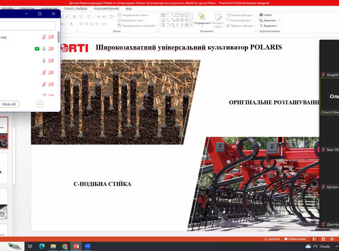The image size is (339, 251).
Task: Click the numbered list icon
Action: point(89,17)
